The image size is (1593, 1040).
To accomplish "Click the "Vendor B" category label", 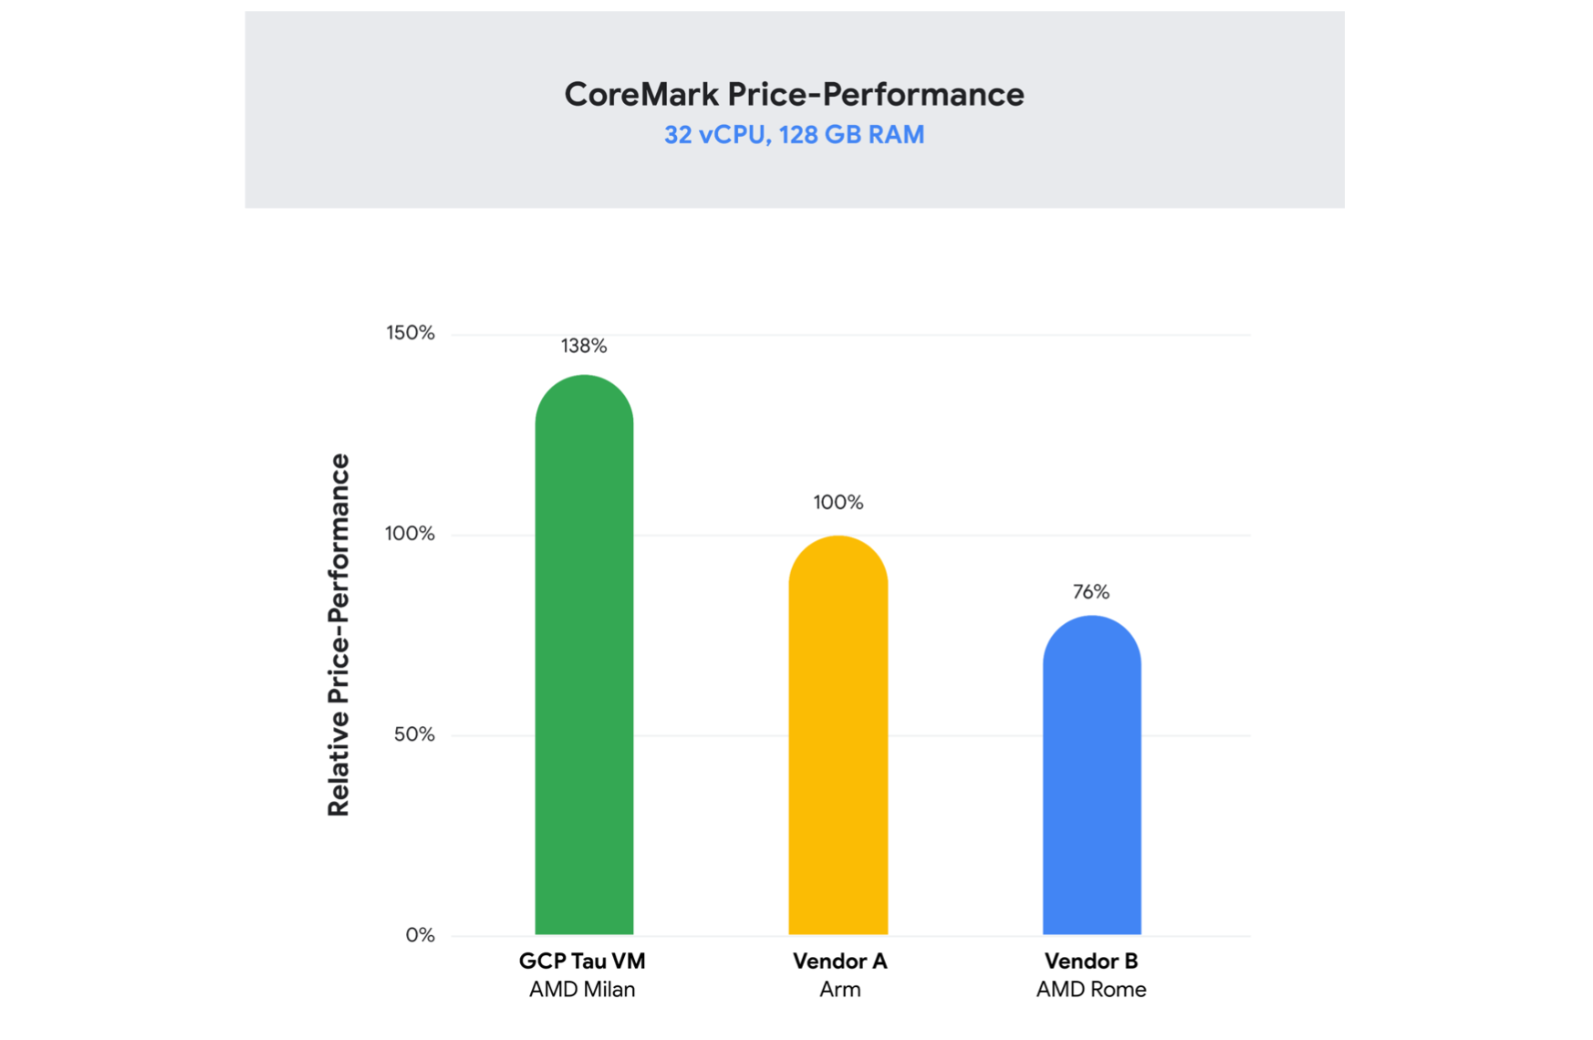I will (x=1091, y=961).
